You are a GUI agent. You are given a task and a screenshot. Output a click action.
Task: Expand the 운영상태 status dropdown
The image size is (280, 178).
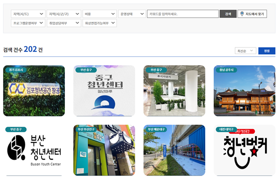(x=132, y=14)
